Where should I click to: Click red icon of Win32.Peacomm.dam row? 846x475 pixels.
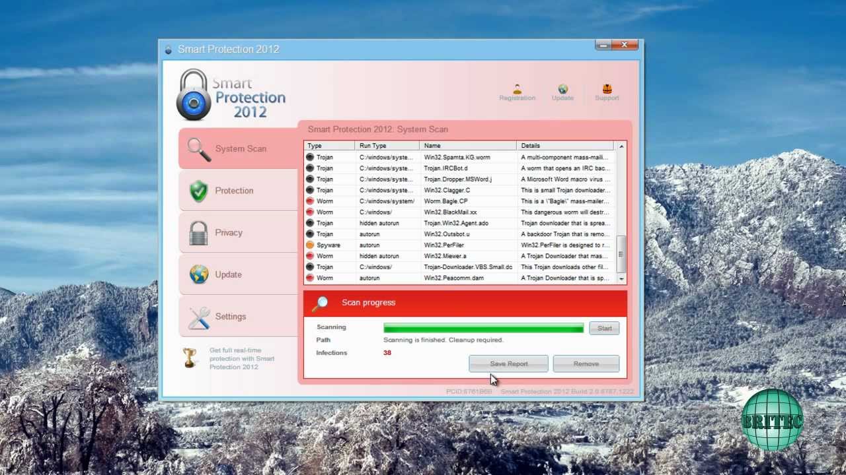click(x=309, y=278)
